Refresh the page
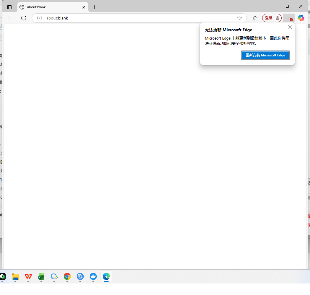This screenshot has width=310, height=295. coord(24,18)
